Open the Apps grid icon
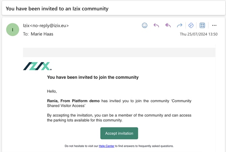The image size is (226, 152). (x=202, y=25)
